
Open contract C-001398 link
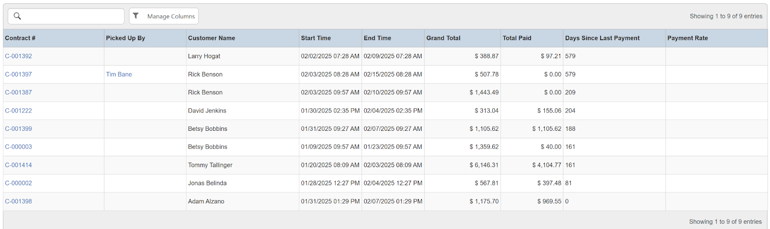pos(18,202)
